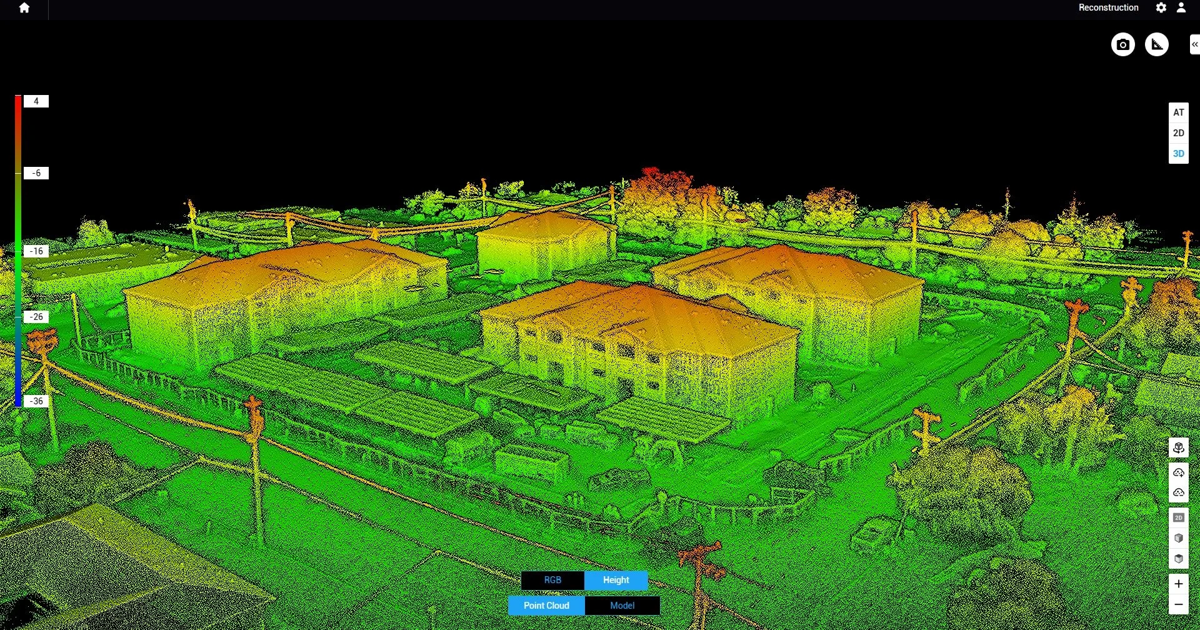Open the settings gear

(1161, 7)
